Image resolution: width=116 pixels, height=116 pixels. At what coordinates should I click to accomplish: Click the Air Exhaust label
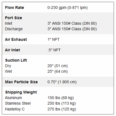click(16, 39)
